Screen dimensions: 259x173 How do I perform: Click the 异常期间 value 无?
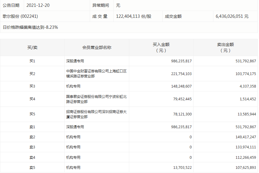(118, 5)
